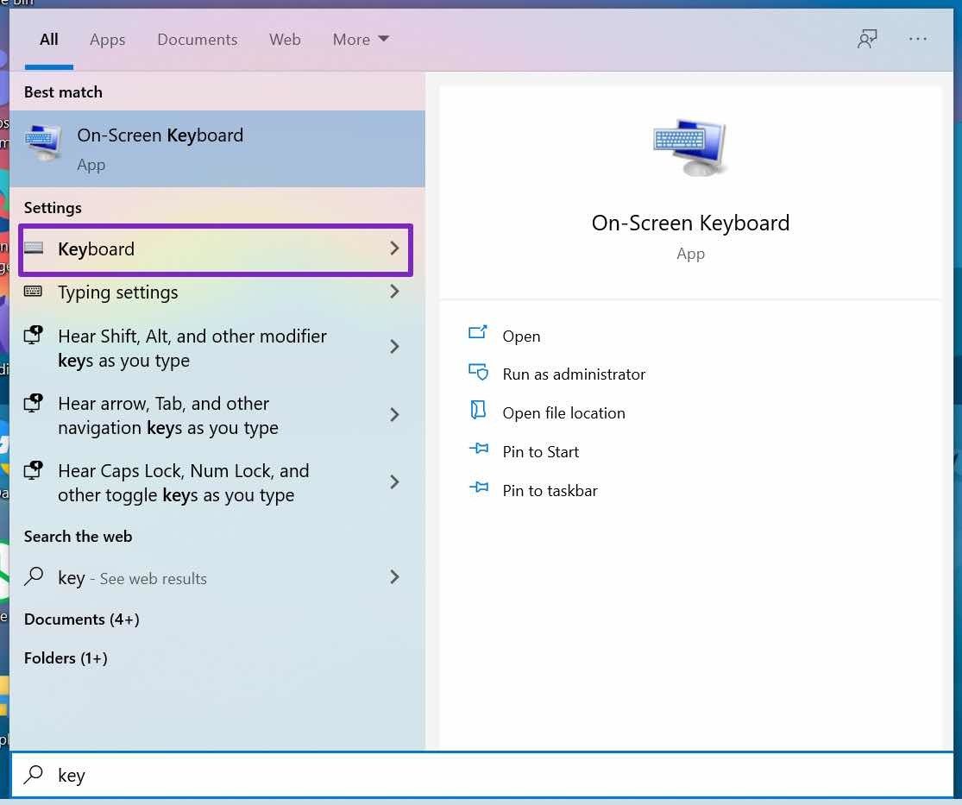Click icon beside Hear Shift, Alt modifier keys
Screen dimensions: 962x805
click(33, 335)
